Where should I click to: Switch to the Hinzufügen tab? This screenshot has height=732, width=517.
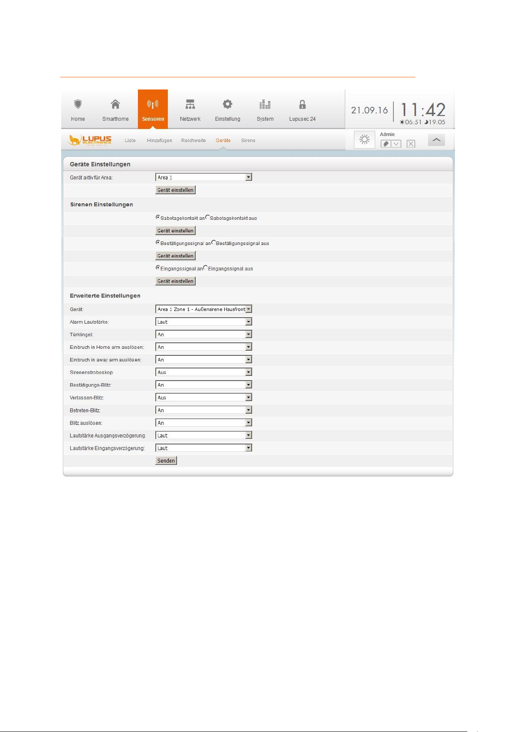coord(160,140)
